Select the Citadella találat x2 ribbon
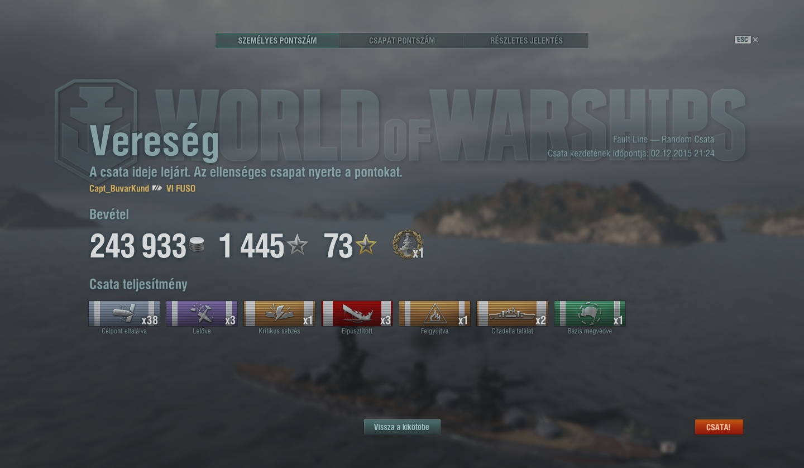804x468 pixels. point(512,314)
